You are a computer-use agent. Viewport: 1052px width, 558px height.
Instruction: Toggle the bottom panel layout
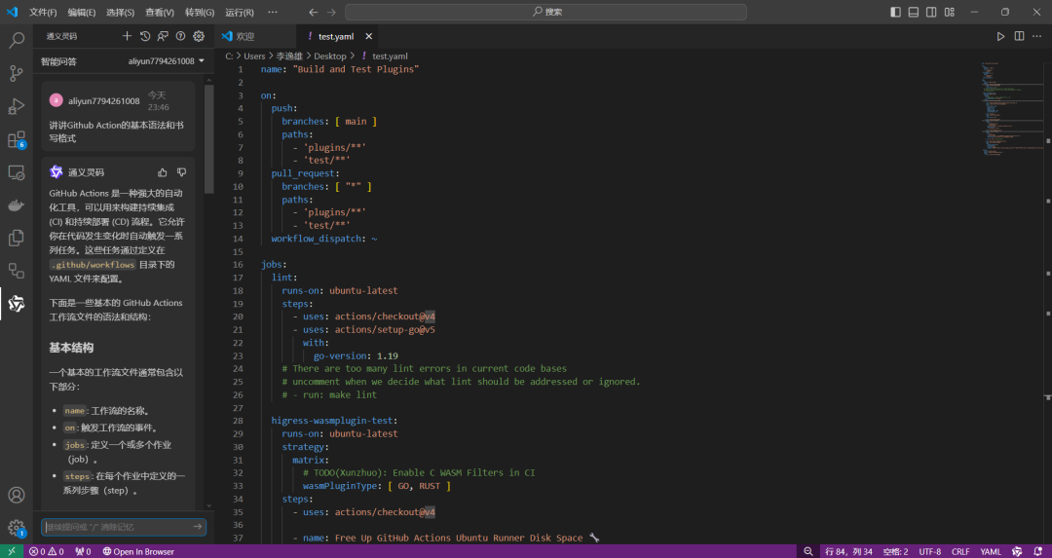[x=914, y=12]
